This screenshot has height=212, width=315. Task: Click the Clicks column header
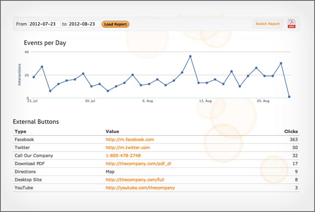(291, 132)
